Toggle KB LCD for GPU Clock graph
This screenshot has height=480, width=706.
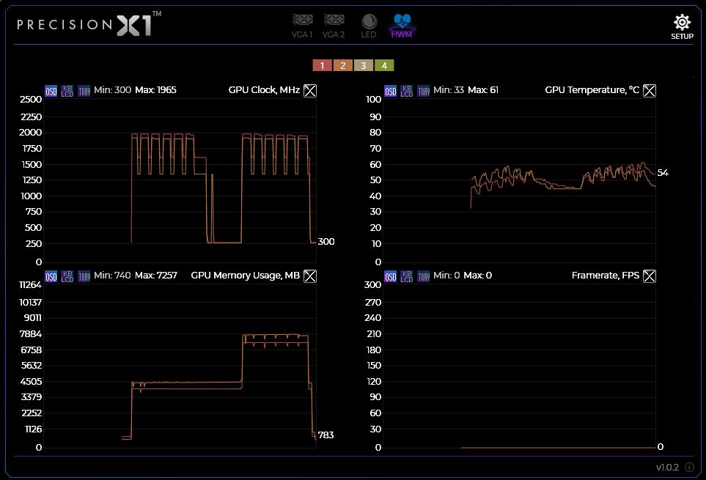(67, 91)
